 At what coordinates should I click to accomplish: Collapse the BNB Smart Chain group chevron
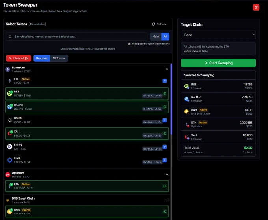(x=167, y=200)
